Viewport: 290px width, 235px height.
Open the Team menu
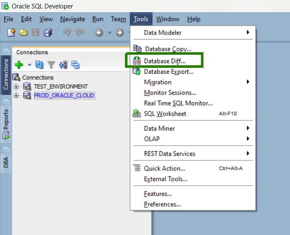(118, 19)
